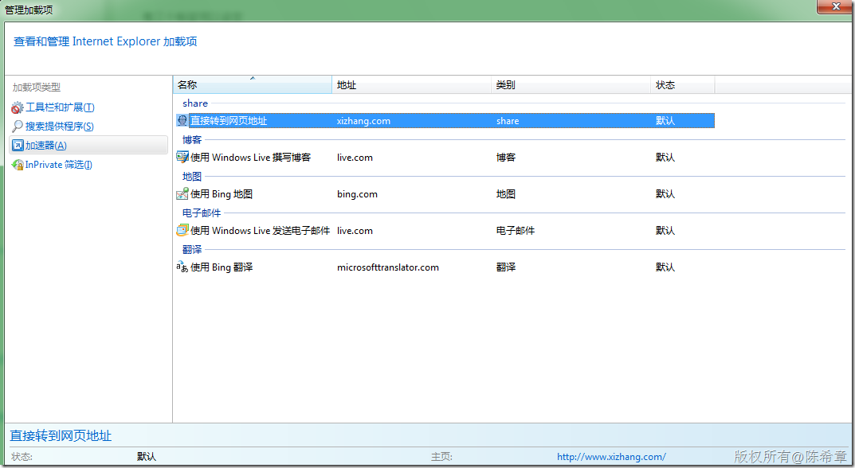Click the Bing map accelerator icon
855x468 pixels.
click(x=182, y=193)
